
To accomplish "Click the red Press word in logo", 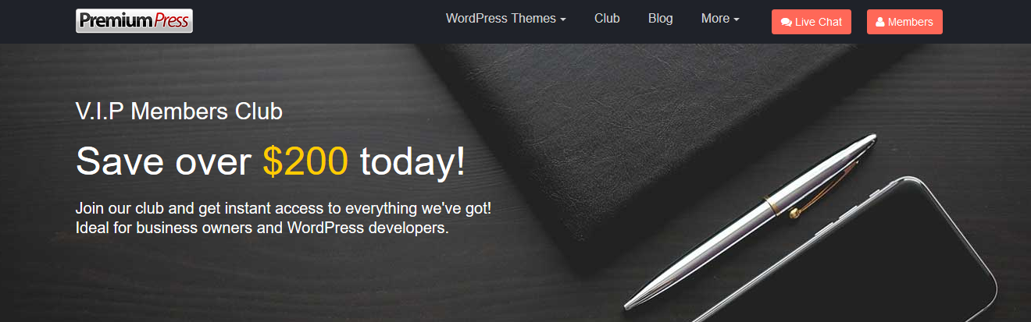I will click(x=171, y=21).
